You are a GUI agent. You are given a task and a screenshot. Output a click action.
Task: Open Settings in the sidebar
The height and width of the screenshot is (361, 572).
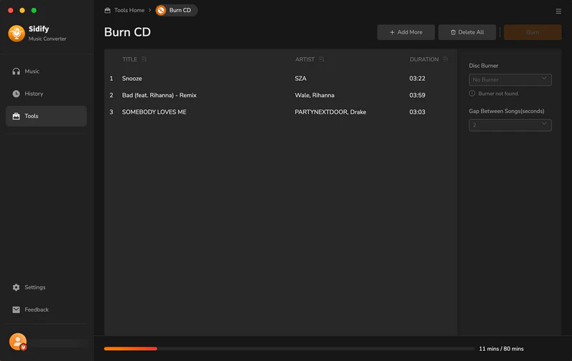point(46,287)
